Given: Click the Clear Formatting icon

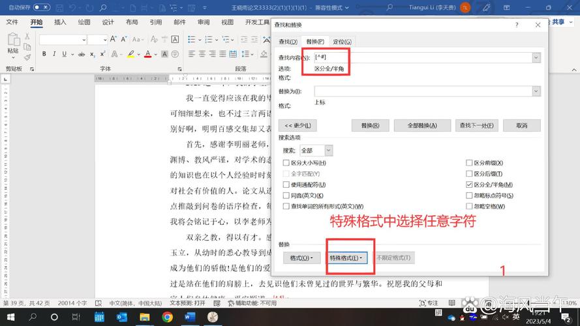Looking at the screenshot, I should tap(154, 39).
